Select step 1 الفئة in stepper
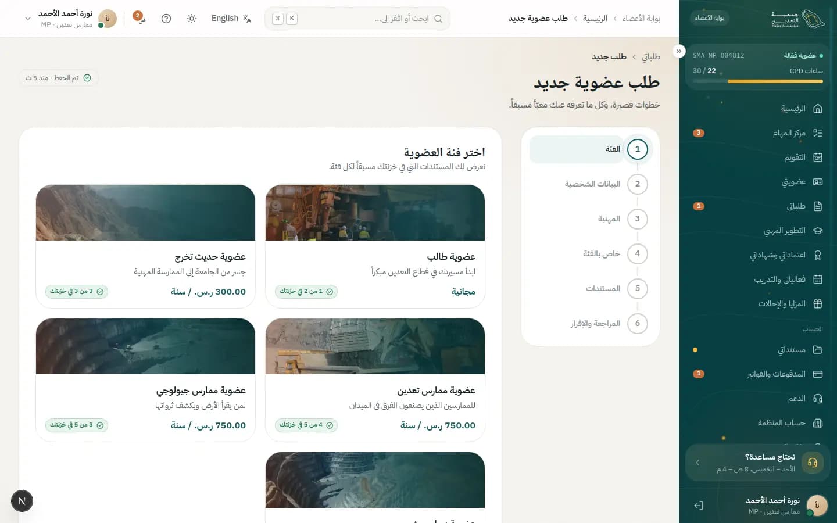This screenshot has height=523, width=837. coord(589,149)
